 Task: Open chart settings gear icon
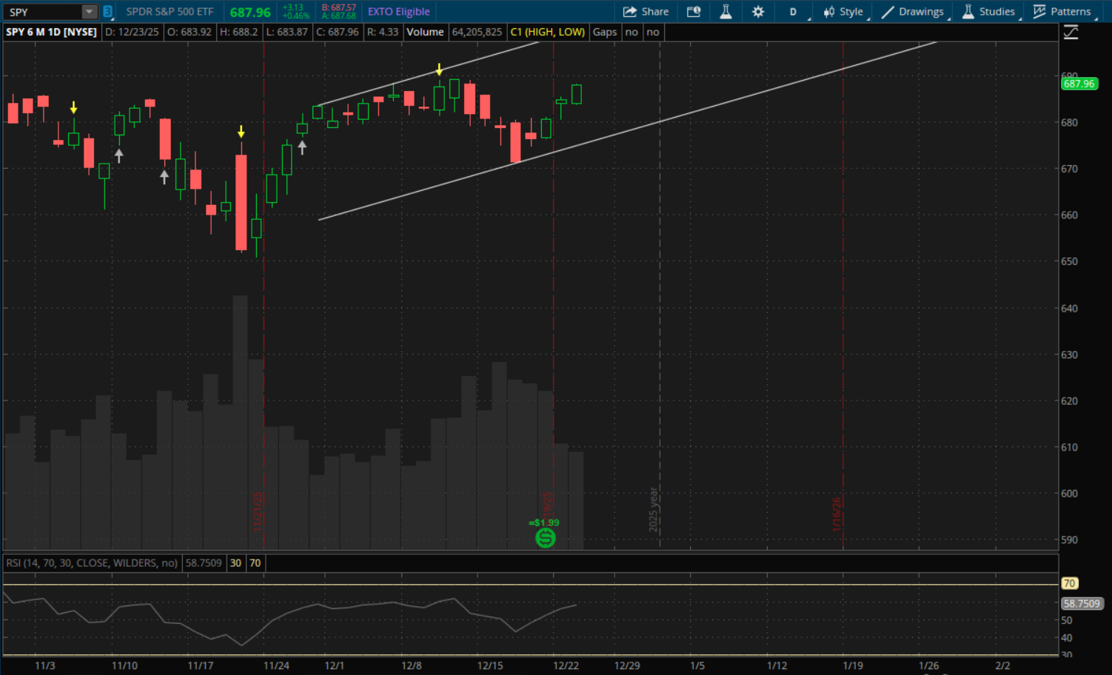758,12
